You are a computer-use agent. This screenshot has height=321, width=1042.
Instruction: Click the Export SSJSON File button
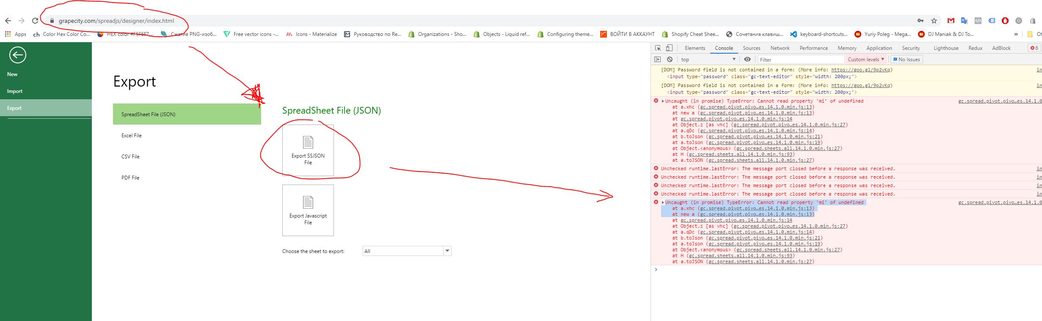[x=308, y=150]
